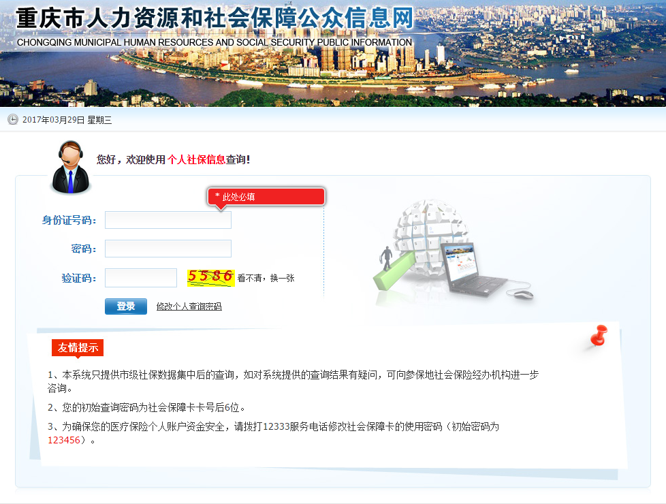666x504 pixels.
Task: Click the site title 重庆市人力资源和社会保障公众信息网
Action: pos(215,18)
